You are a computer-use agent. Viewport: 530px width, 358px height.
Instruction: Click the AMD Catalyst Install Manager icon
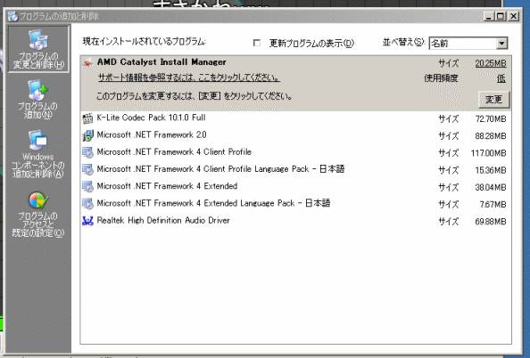(x=88, y=62)
